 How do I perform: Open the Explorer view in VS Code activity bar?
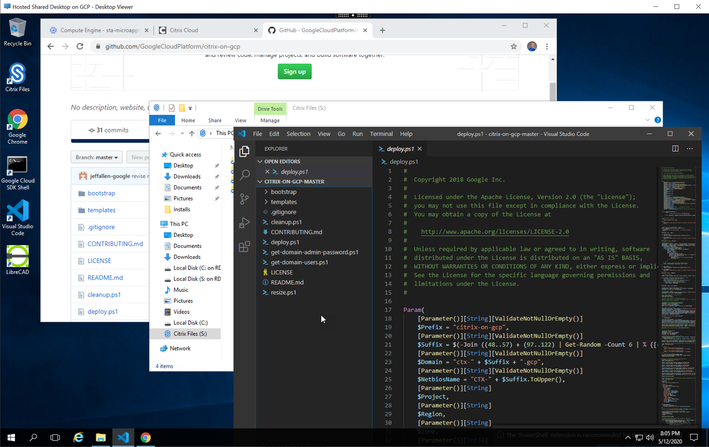coord(244,151)
